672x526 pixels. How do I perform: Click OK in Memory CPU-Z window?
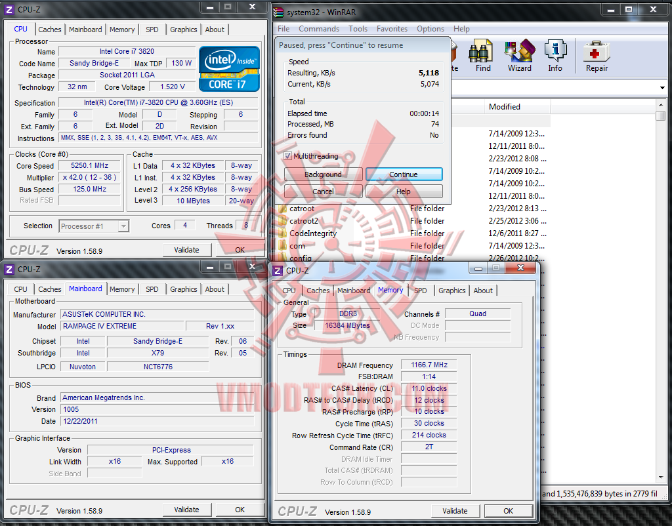(x=509, y=511)
